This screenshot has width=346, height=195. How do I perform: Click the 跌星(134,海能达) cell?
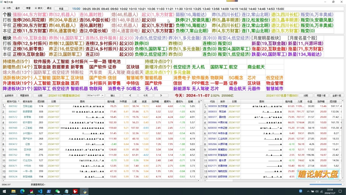pyautogui.click(x=305, y=54)
